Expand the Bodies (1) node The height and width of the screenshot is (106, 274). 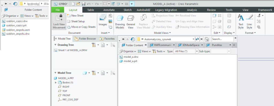[x=56, y=82]
